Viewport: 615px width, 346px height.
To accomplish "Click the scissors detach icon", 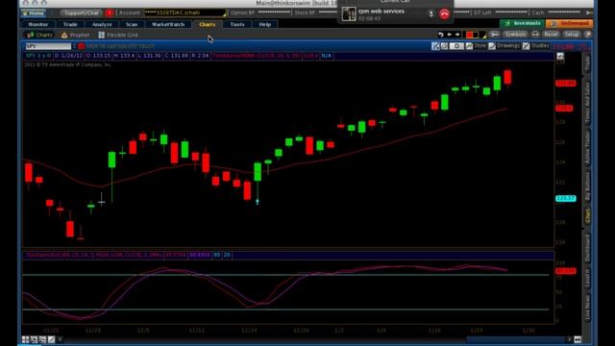I will tap(495, 35).
